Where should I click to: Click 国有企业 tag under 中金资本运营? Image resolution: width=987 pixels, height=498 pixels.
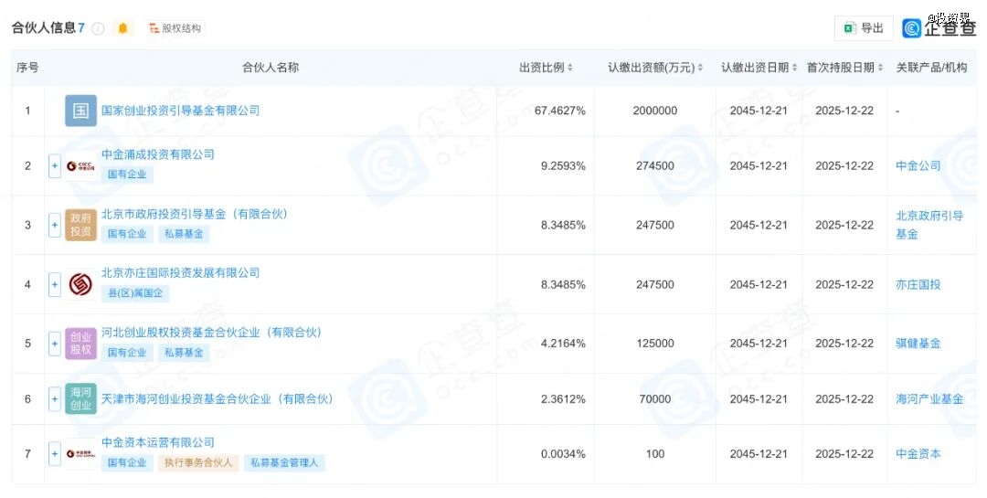(126, 462)
